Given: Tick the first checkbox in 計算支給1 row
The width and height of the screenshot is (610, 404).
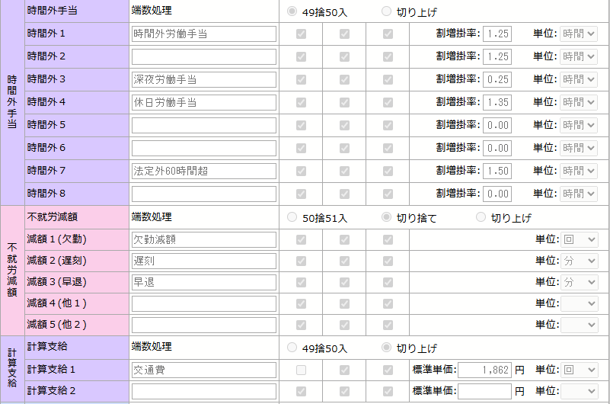Looking at the screenshot, I should tap(302, 370).
